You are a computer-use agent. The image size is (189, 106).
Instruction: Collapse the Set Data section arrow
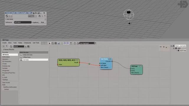[6, 19]
